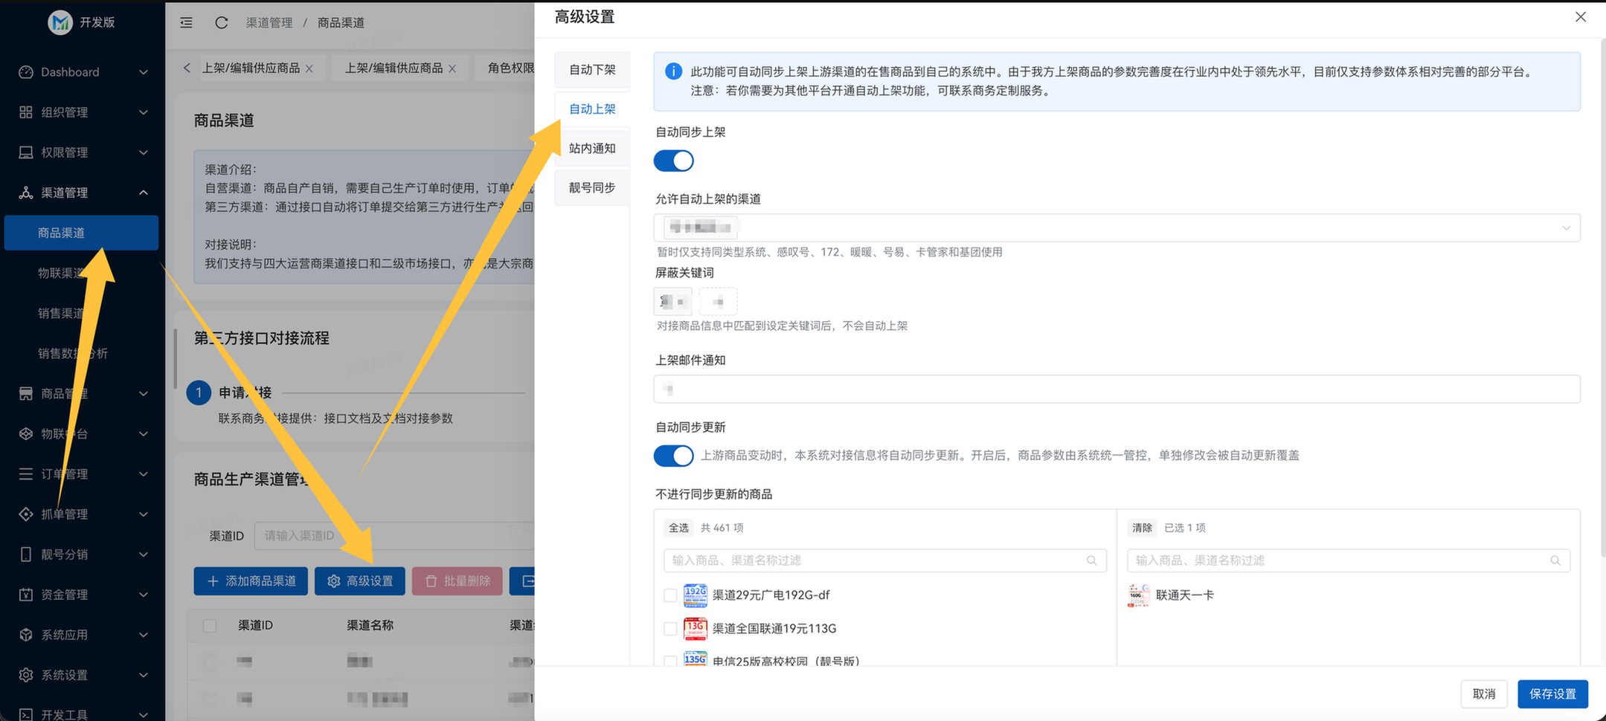The image size is (1606, 721).
Task: Click the Dashboard gauge icon
Action: point(26,72)
